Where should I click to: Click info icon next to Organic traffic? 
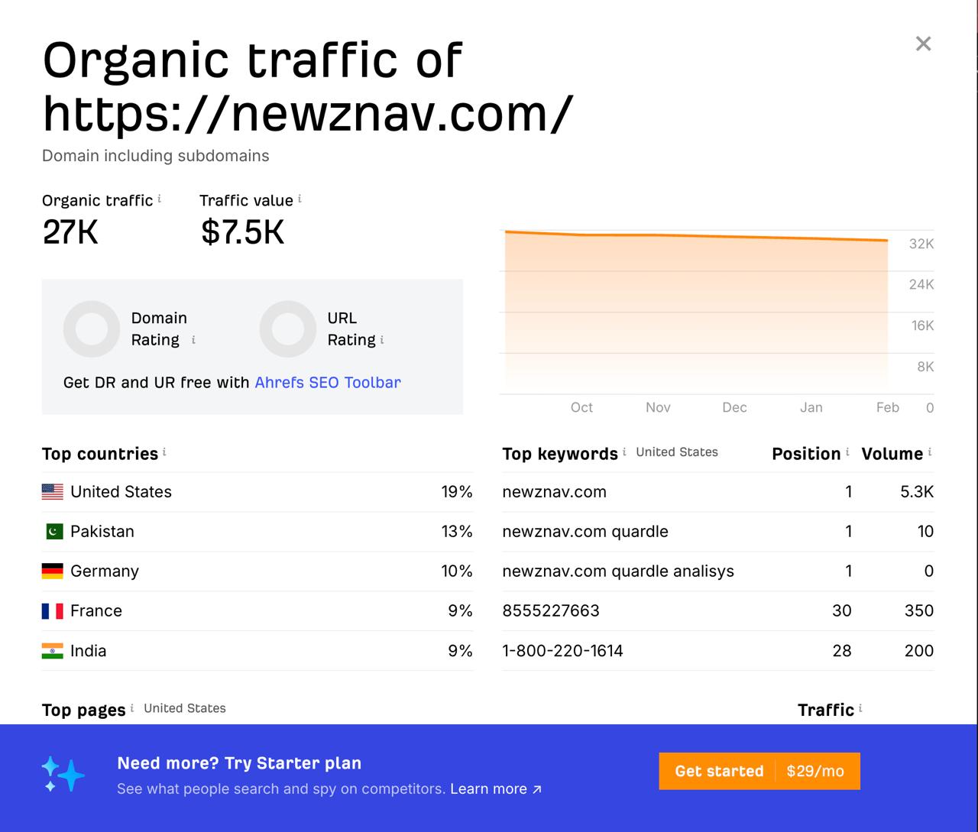coord(159,199)
